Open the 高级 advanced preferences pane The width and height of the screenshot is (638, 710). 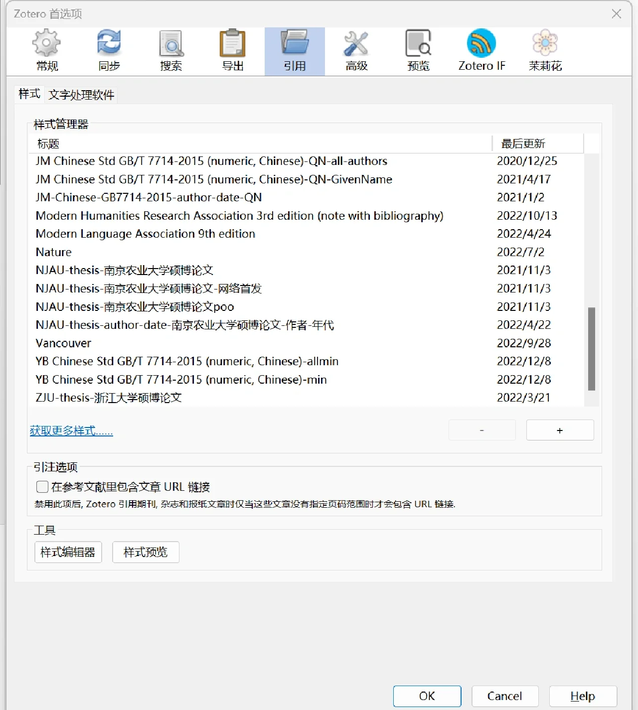point(356,51)
